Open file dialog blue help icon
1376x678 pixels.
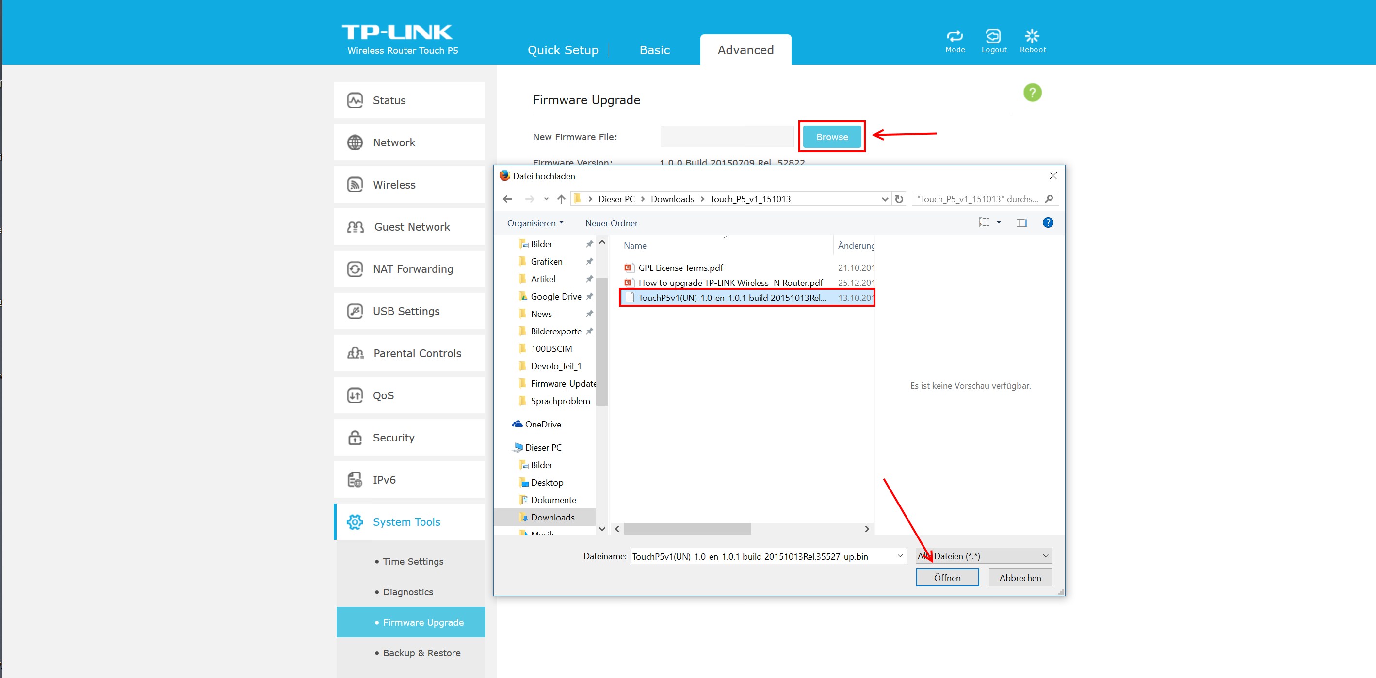tap(1048, 222)
